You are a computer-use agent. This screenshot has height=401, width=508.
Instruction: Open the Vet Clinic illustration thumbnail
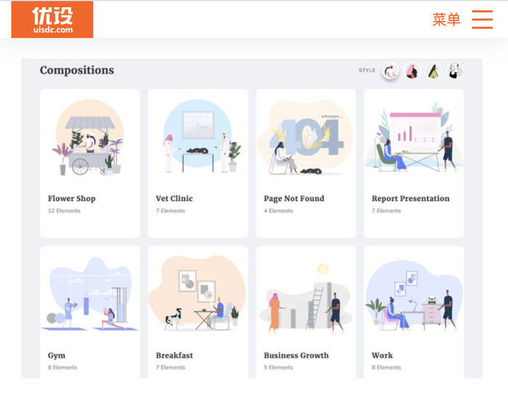point(198,137)
